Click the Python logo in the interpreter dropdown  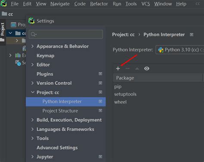pyautogui.click(x=161, y=50)
